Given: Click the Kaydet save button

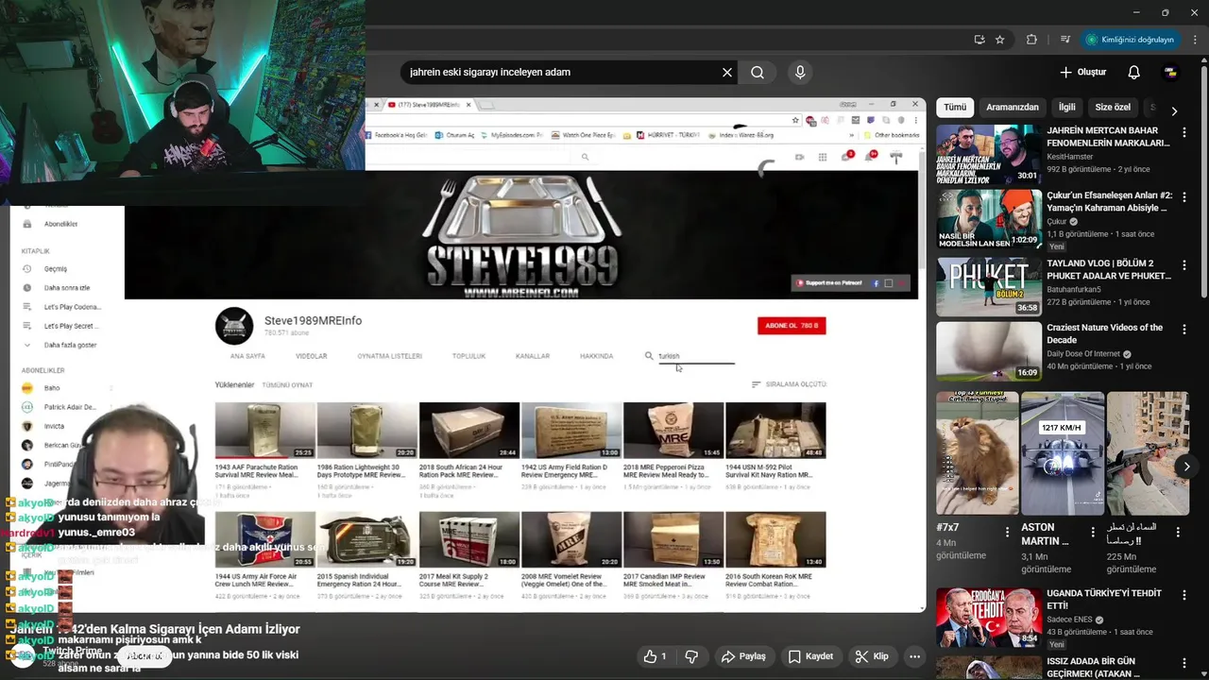Looking at the screenshot, I should 810,656.
